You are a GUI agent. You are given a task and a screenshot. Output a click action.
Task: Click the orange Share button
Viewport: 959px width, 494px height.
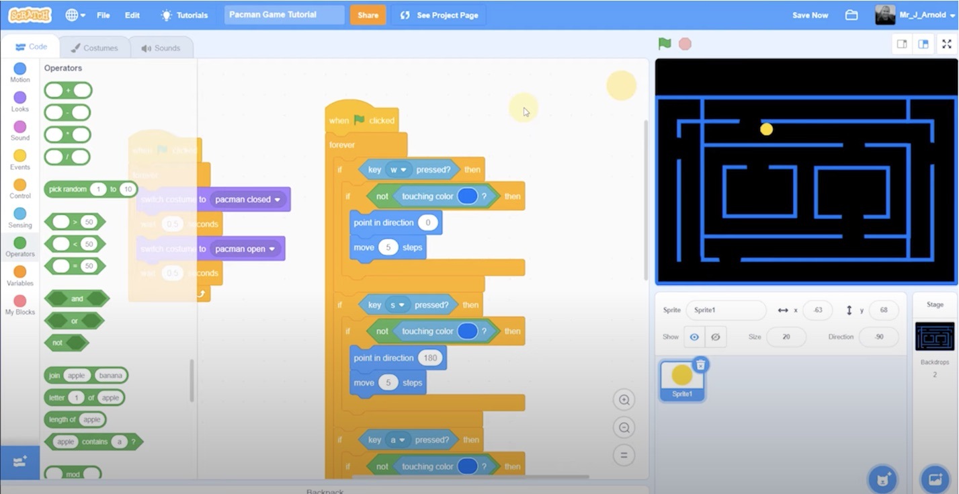click(x=368, y=15)
